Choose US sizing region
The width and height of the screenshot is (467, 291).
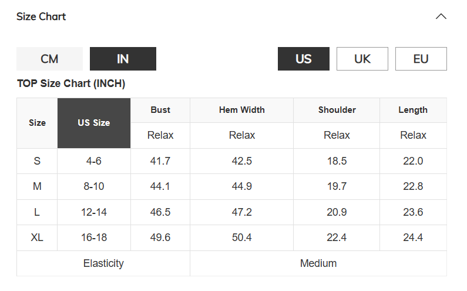tap(304, 59)
